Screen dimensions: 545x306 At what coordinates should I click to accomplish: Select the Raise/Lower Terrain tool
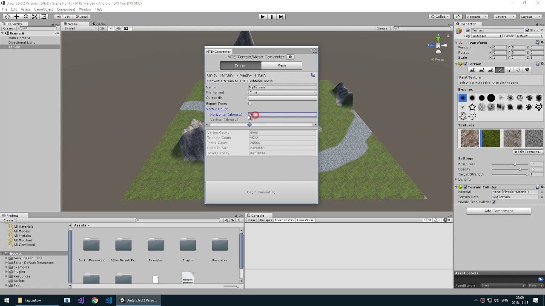pyautogui.click(x=472, y=70)
